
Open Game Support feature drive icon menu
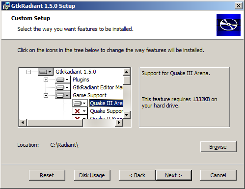coord(62,95)
